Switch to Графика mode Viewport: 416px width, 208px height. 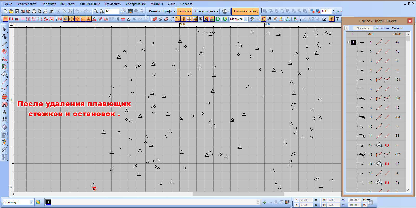pyautogui.click(x=169, y=11)
